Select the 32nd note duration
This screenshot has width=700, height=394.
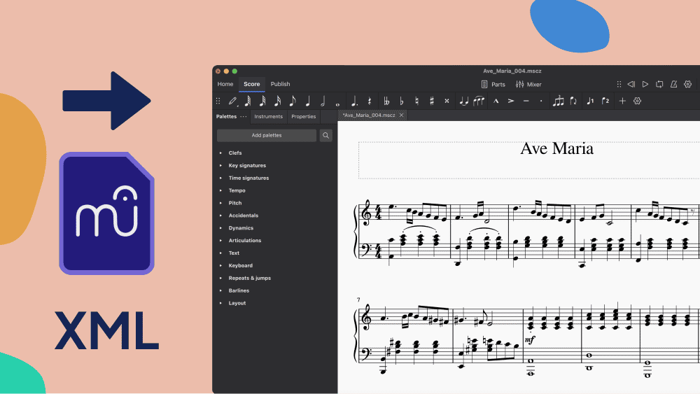[262, 101]
